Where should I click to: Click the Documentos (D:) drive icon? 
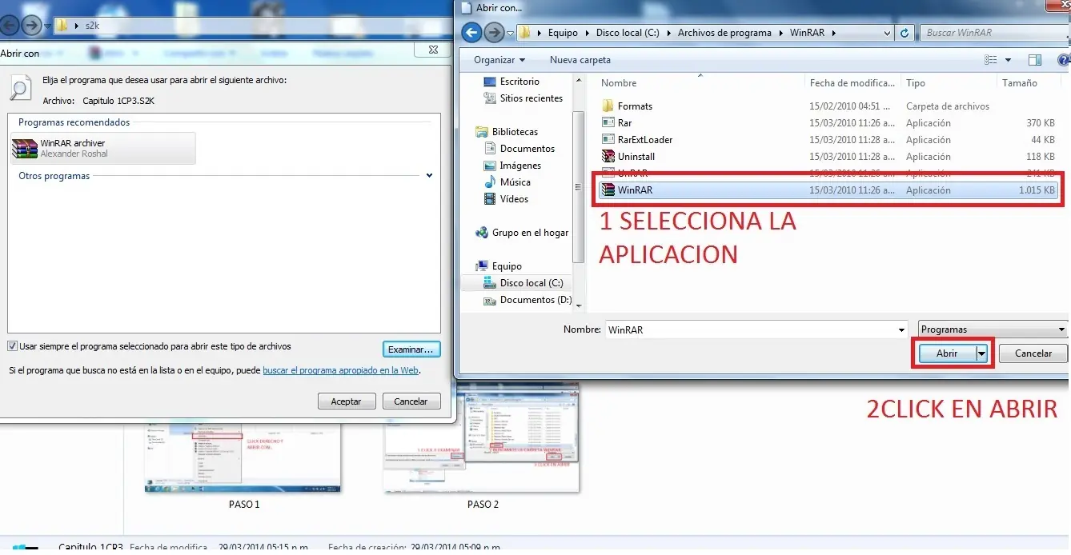(x=490, y=301)
